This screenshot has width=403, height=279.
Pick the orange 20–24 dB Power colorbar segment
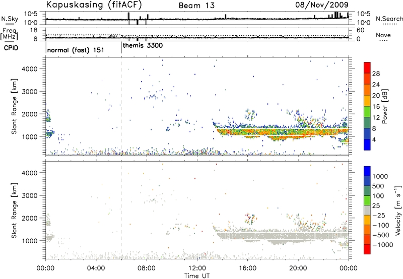tap(367, 90)
